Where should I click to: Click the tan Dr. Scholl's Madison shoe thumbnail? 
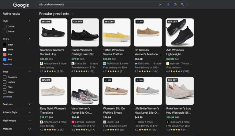point(148,32)
